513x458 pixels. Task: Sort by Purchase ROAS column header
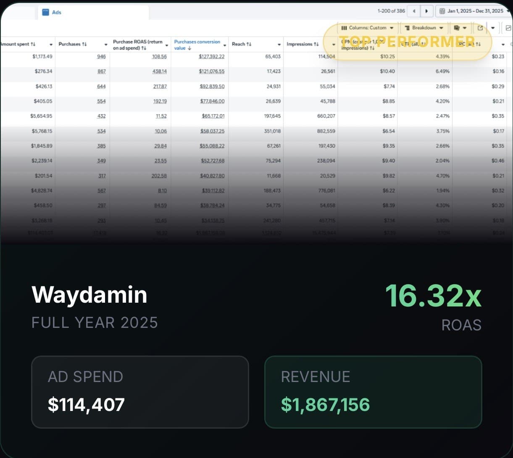pyautogui.click(x=137, y=44)
